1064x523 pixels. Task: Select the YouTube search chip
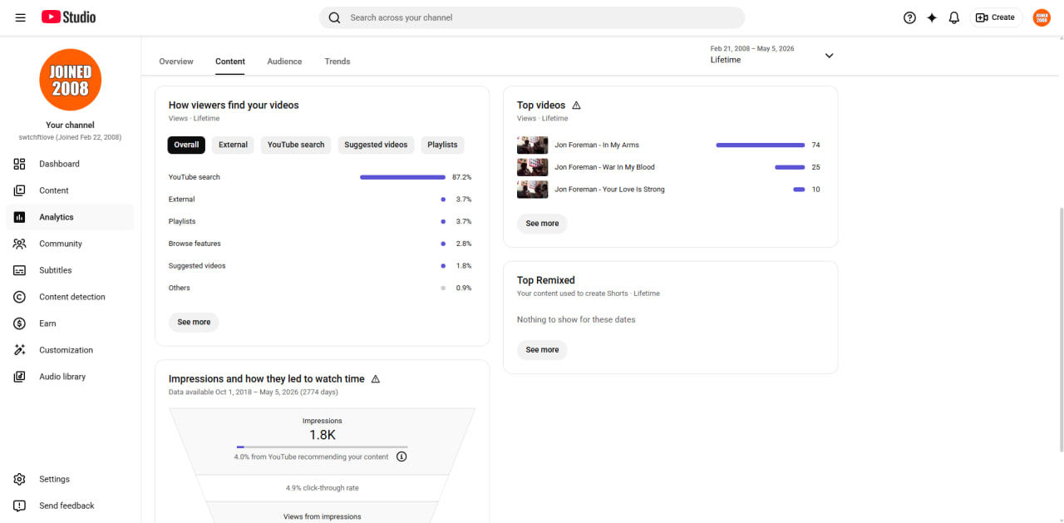pos(296,145)
